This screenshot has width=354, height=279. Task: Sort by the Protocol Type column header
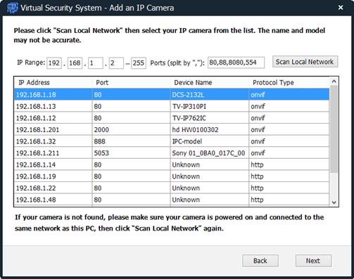[289, 82]
